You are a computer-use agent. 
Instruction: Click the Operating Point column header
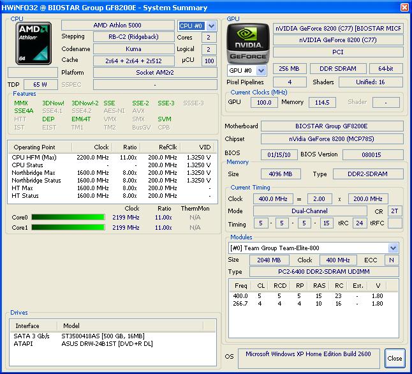[x=40, y=147]
